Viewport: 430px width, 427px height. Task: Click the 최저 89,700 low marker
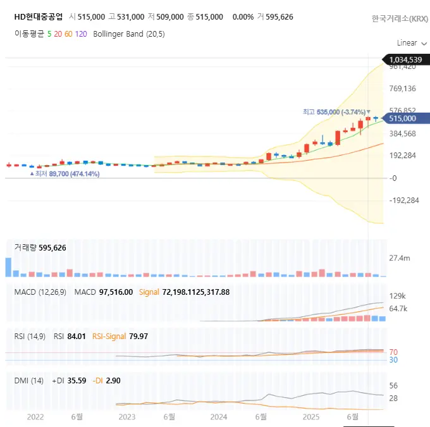point(64,174)
